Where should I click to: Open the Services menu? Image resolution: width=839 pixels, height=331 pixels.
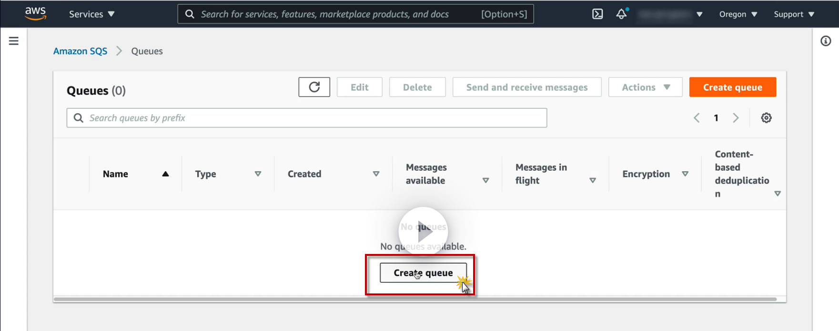92,14
